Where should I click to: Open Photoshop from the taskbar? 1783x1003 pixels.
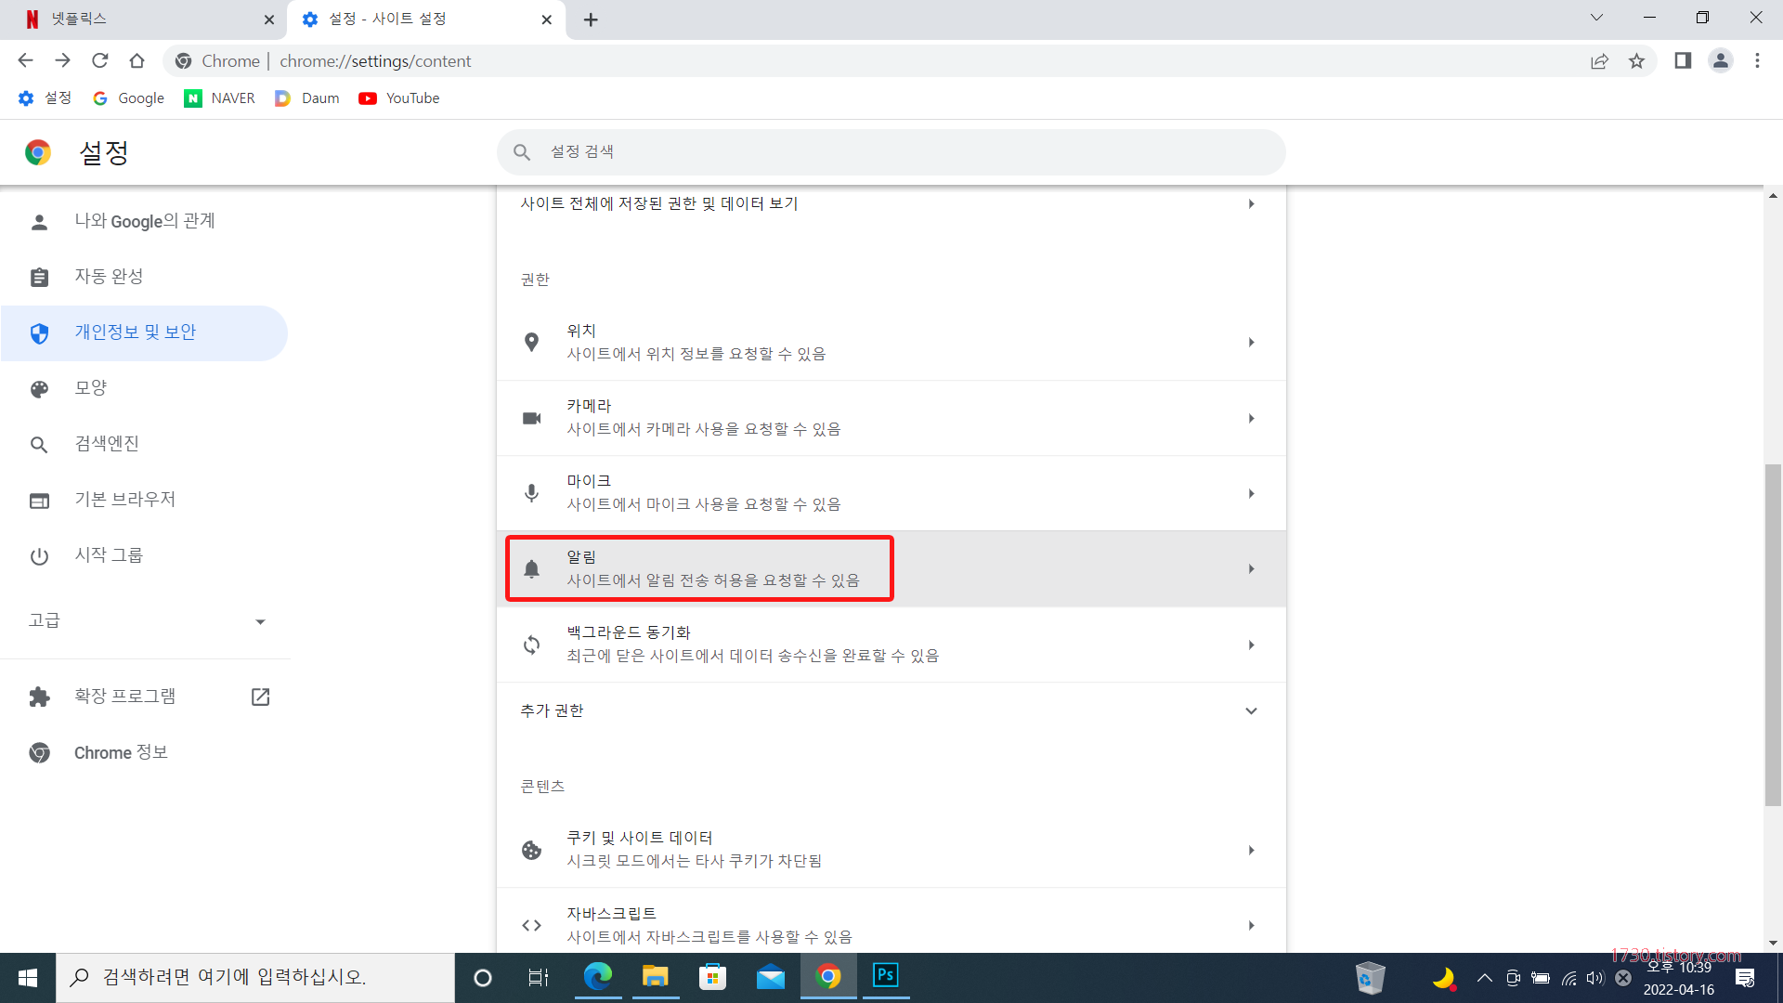coord(885,976)
